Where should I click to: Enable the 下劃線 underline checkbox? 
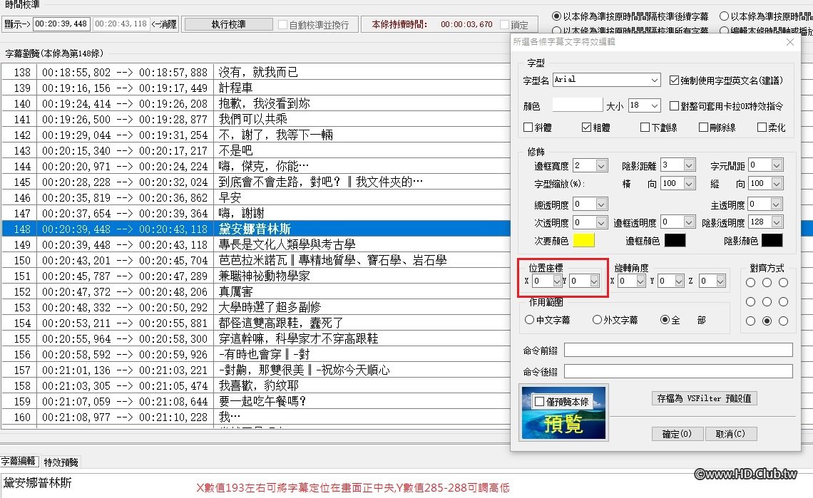[645, 127]
